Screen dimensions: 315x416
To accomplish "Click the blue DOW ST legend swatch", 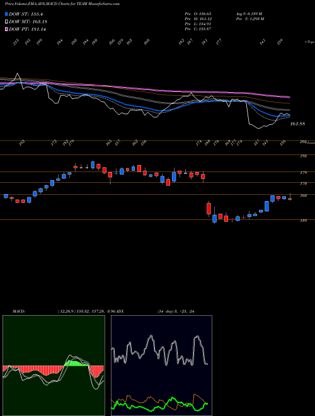I will (x=7, y=14).
